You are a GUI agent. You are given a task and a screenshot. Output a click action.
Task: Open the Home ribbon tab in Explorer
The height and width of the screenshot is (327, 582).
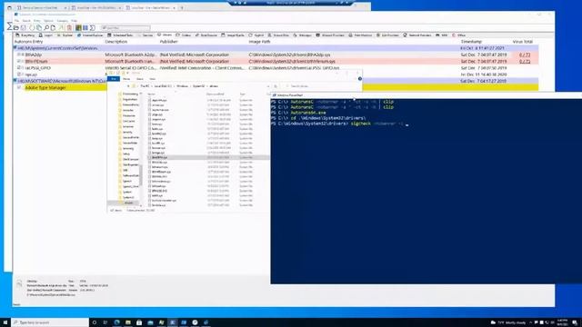(126, 79)
